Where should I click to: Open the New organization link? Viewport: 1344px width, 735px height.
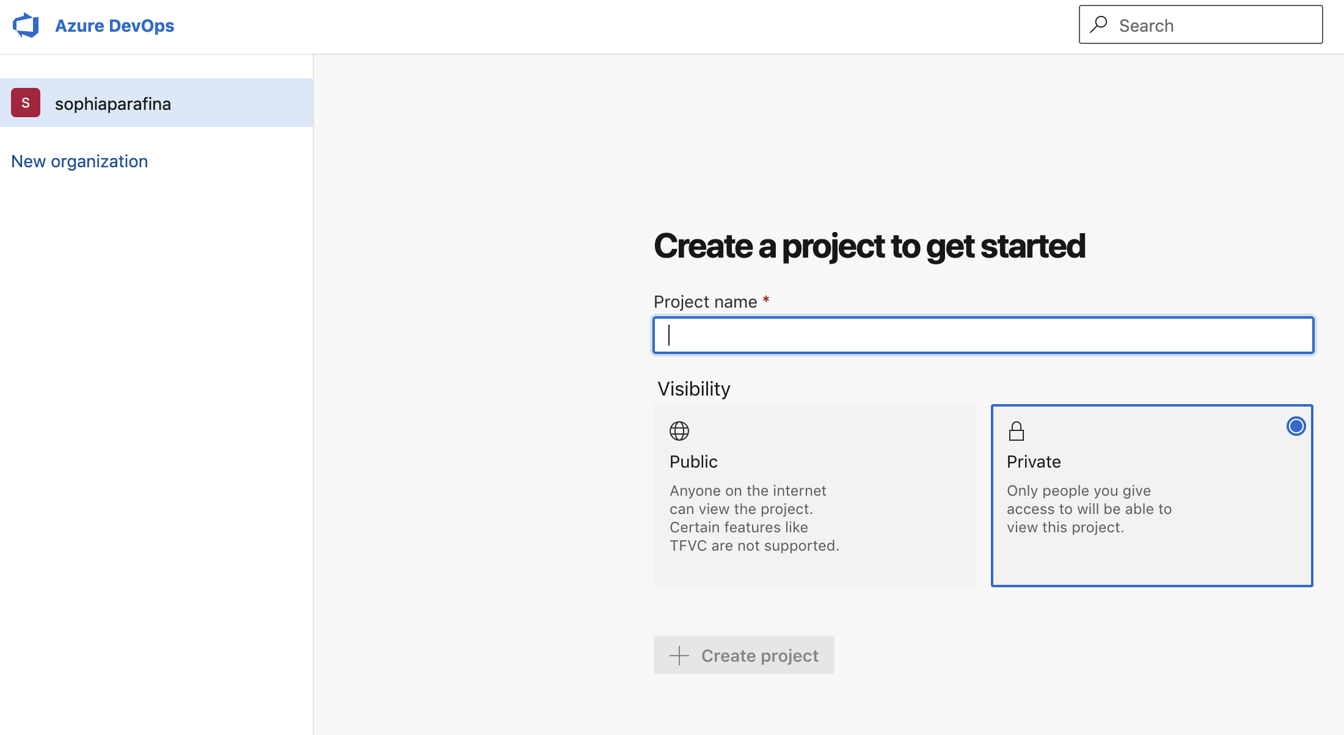coord(79,161)
